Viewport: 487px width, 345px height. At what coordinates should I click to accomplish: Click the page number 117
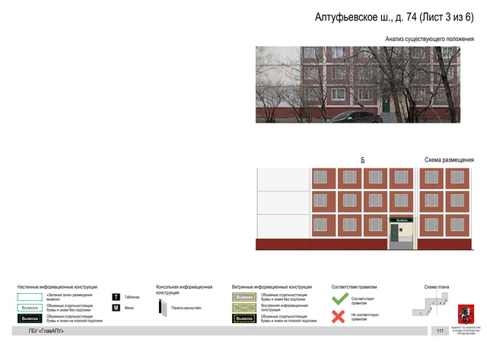pyautogui.click(x=440, y=331)
